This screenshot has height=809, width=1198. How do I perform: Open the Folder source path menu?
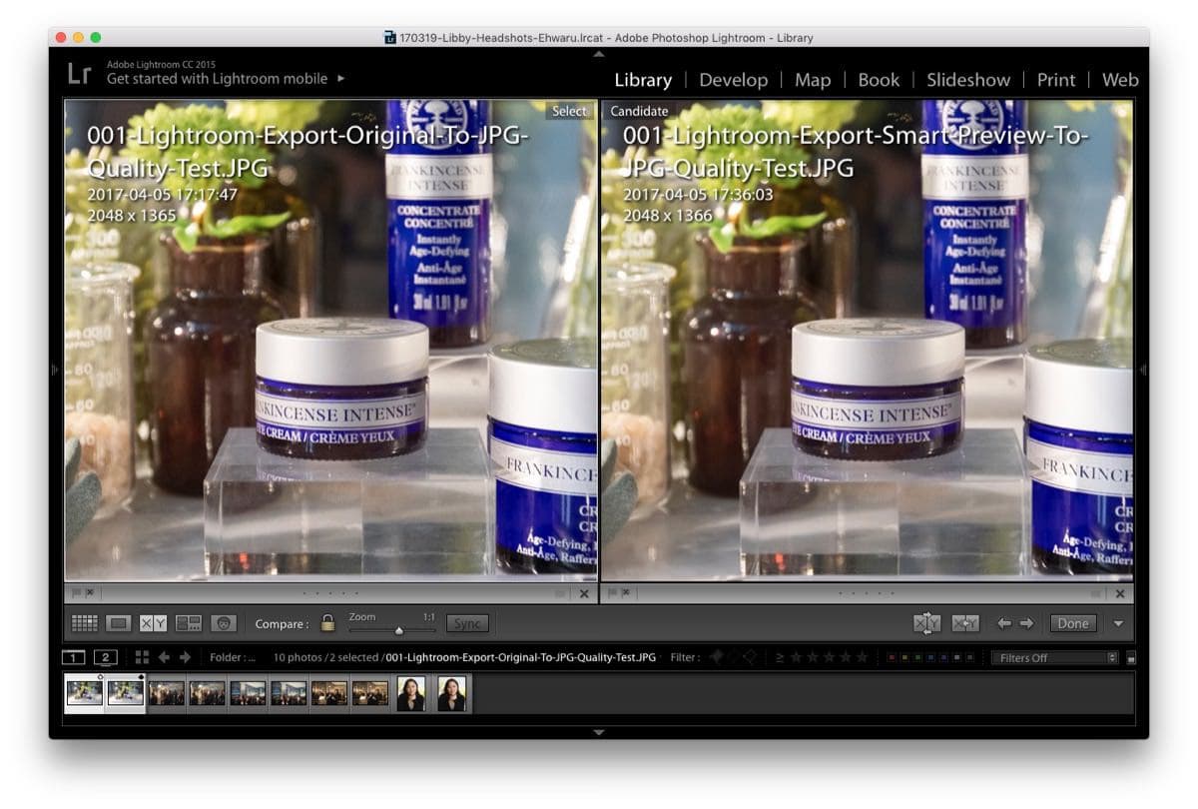point(233,657)
